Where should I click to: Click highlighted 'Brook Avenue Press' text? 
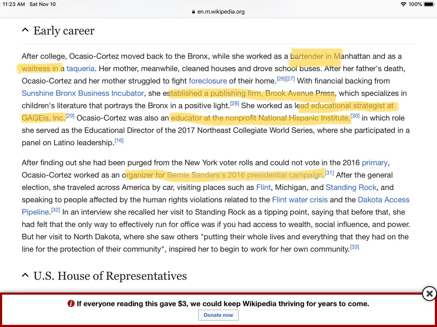[300, 93]
